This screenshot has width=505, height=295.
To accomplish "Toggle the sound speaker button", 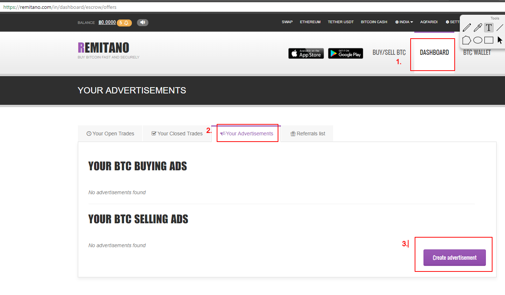I will [x=143, y=22].
